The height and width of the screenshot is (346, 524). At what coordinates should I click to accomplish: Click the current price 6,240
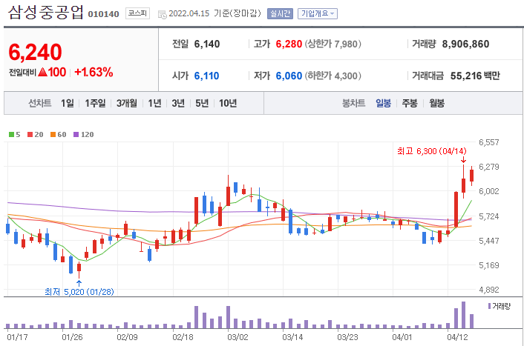[x=35, y=53]
